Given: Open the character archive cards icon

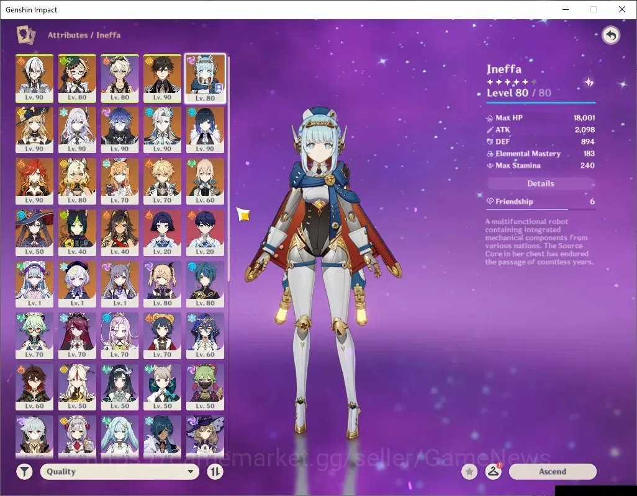Looking at the screenshot, I should [25, 35].
